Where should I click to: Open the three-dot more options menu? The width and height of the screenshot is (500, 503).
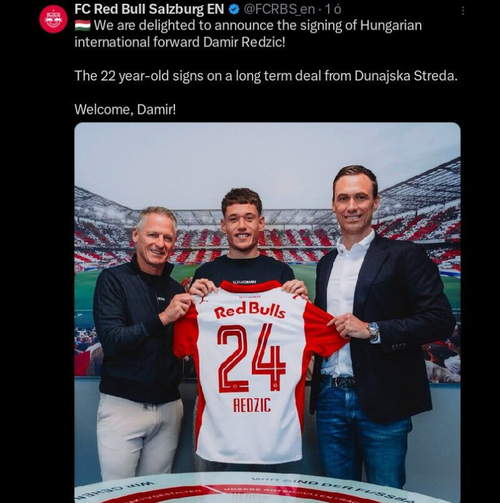[x=463, y=11]
